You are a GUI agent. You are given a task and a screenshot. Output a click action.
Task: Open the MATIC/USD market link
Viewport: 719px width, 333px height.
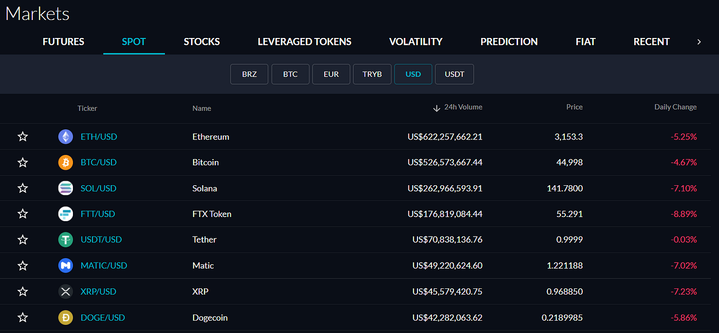click(x=104, y=266)
